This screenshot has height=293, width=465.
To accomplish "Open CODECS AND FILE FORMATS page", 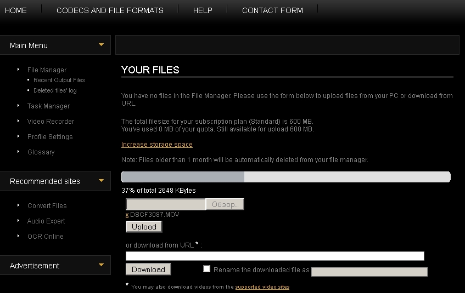I will [110, 10].
